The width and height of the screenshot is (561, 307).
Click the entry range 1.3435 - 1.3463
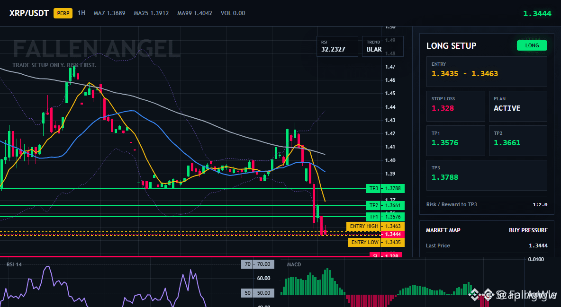coord(465,74)
